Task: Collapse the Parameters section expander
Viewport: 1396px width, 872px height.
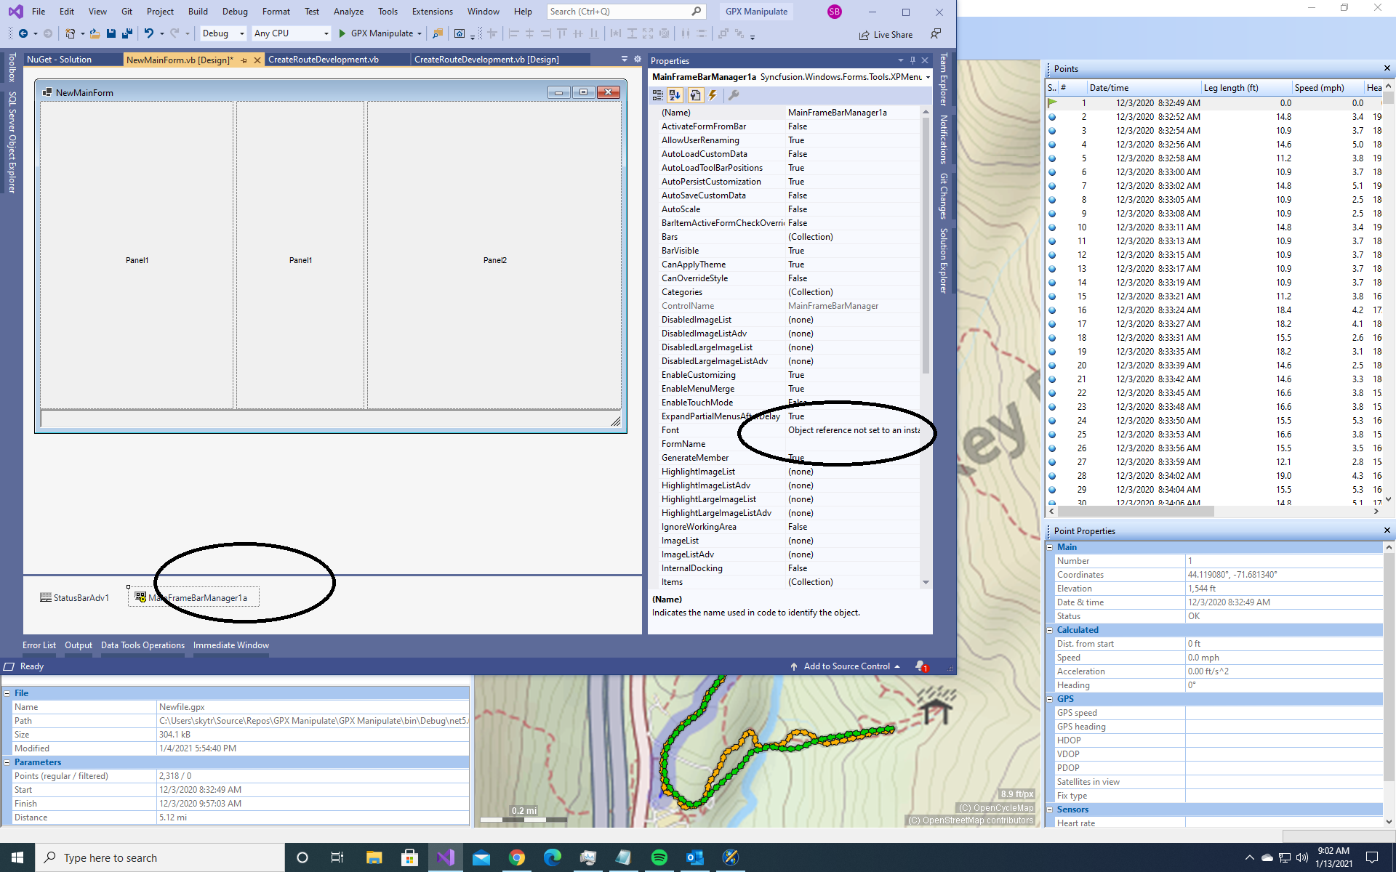Action: pos(7,762)
